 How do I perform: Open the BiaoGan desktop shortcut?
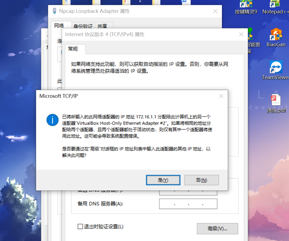tap(276, 38)
